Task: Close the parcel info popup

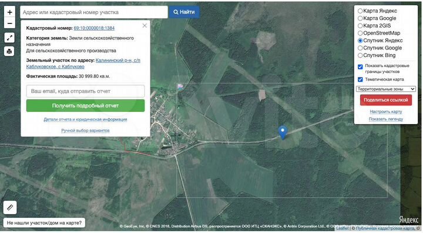Action: pyautogui.click(x=145, y=26)
